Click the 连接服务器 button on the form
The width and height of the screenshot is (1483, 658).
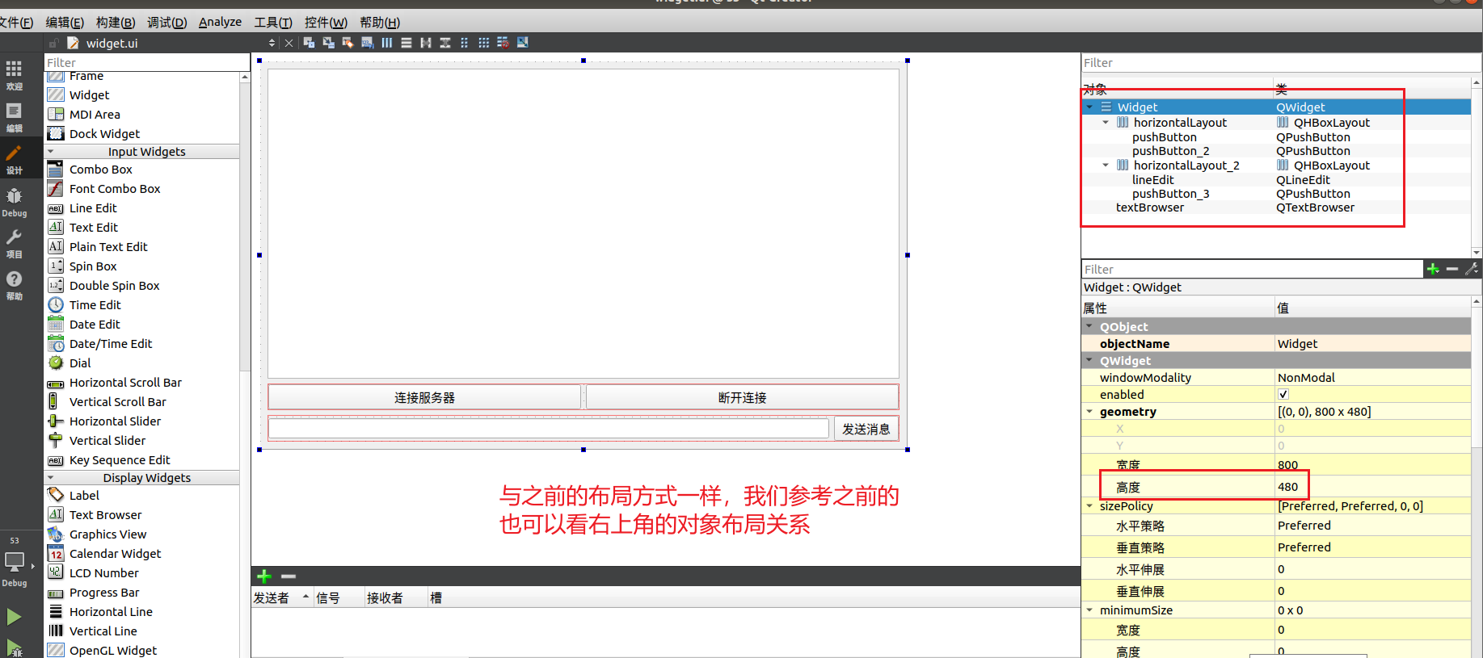pos(424,397)
